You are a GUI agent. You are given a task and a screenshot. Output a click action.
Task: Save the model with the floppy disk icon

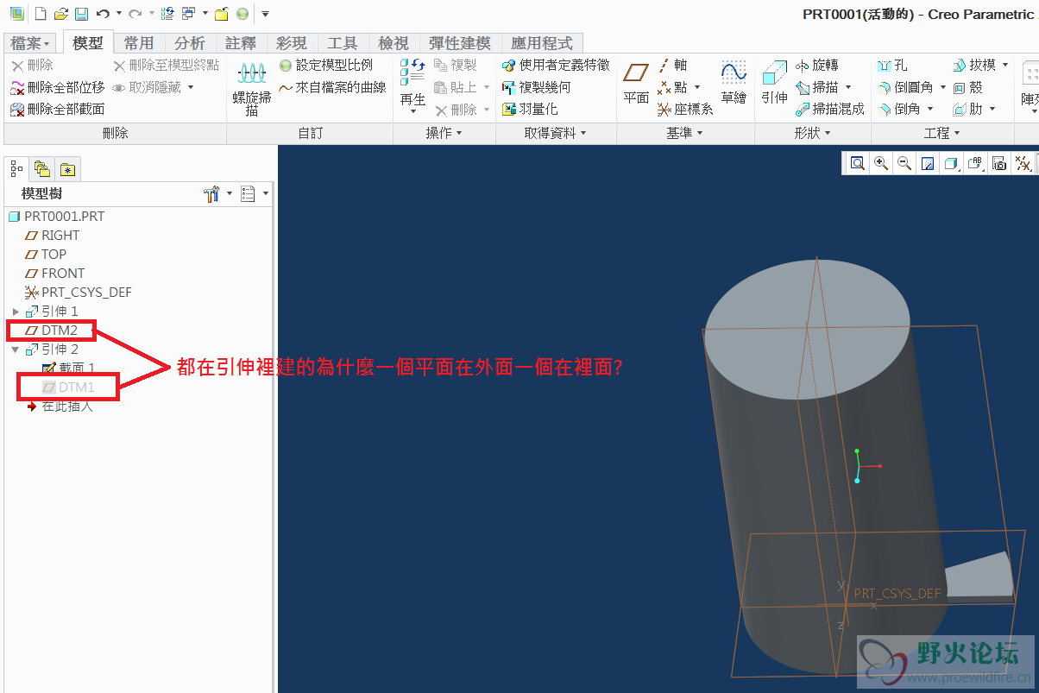pos(81,14)
